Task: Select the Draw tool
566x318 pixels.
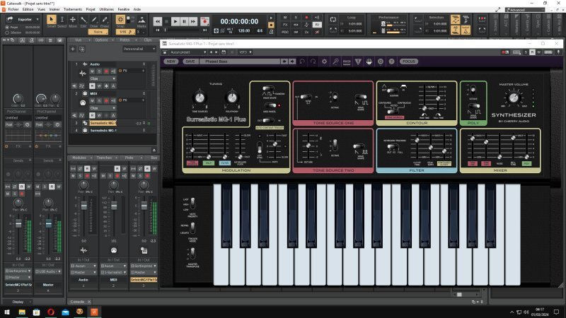Action: (94, 21)
